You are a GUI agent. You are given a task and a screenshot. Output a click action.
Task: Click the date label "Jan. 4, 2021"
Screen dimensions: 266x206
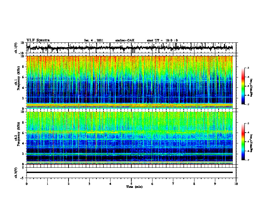pyautogui.click(x=94, y=40)
